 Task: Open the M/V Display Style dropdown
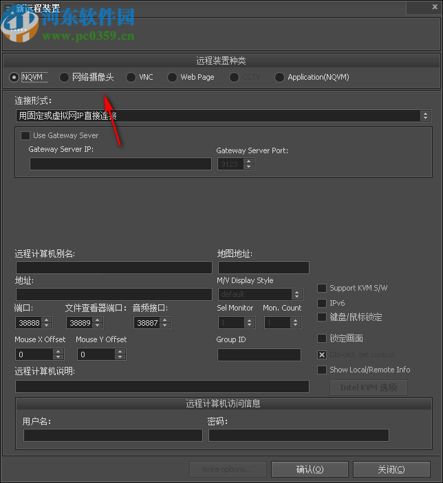pyautogui.click(x=261, y=294)
